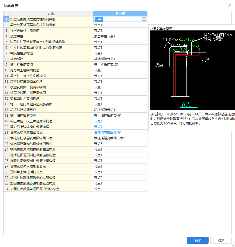Open the 节点1 link for 剪力墙上边缘构件纵筋构造
The image size is (235, 247).
coord(98,127)
